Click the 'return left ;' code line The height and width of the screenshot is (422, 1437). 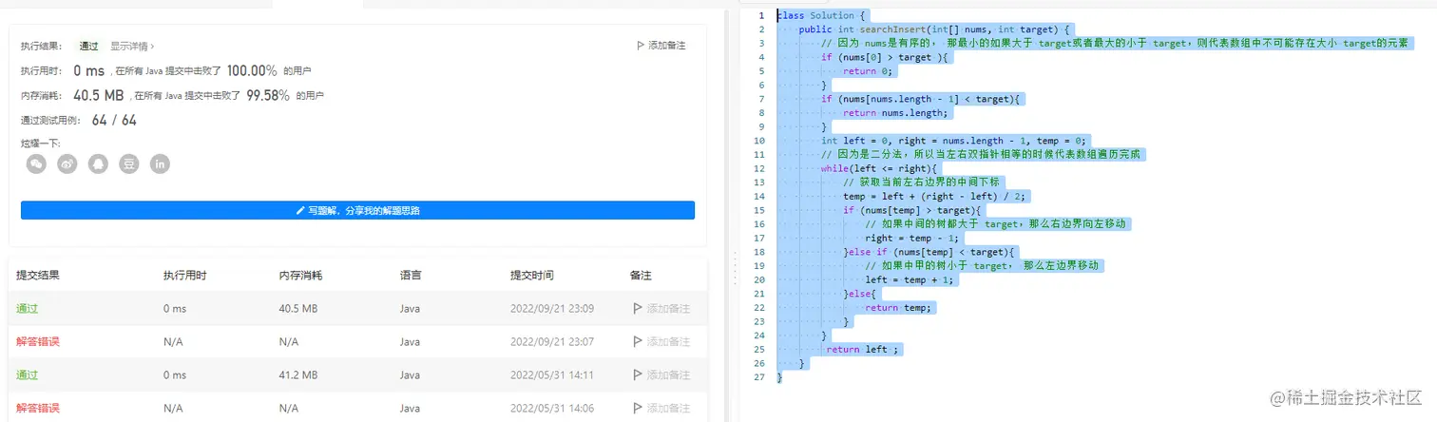[863, 349]
